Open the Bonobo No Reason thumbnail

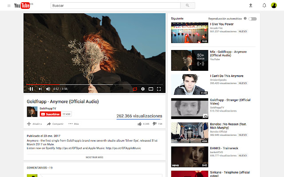(189, 133)
